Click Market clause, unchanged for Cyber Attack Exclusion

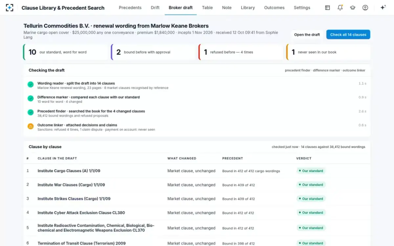tap(191, 213)
